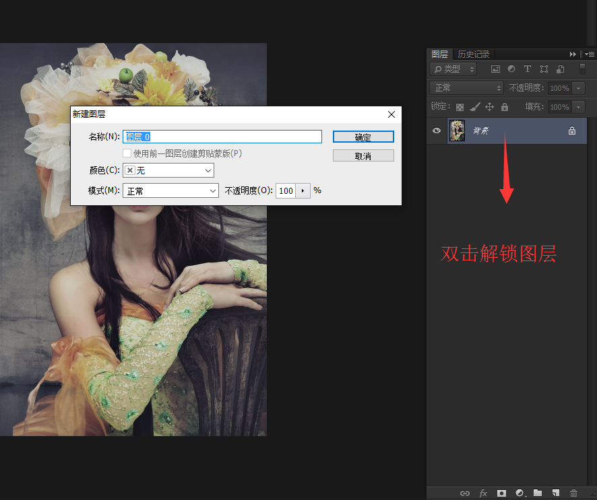597x500 pixels.
Task: Click the Add Layer Style (fx) icon
Action: point(483,493)
